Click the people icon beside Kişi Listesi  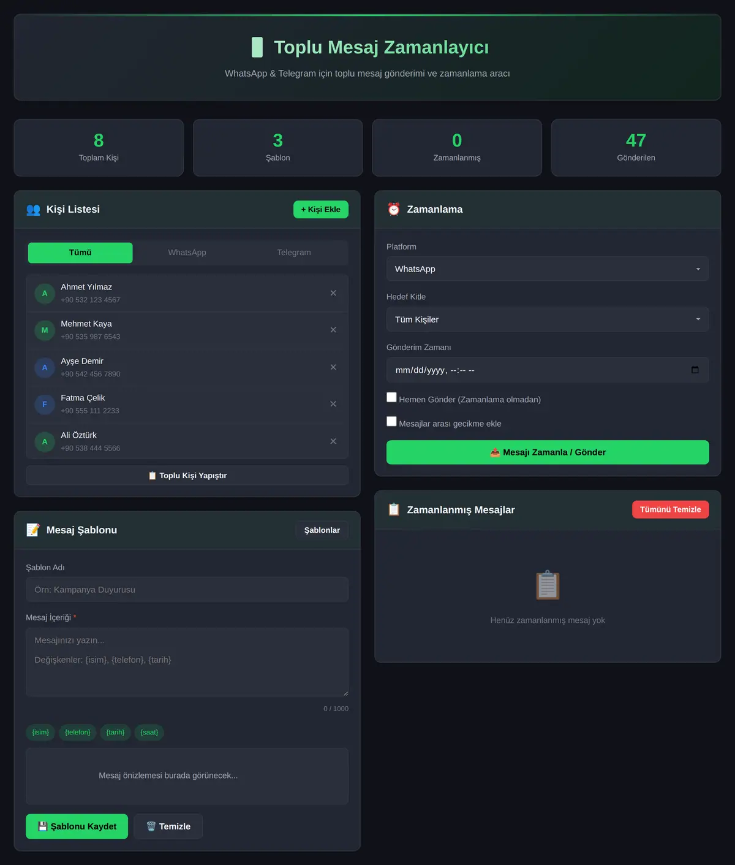tap(33, 210)
